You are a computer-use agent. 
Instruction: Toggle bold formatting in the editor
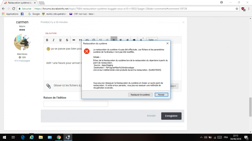pos(47,40)
